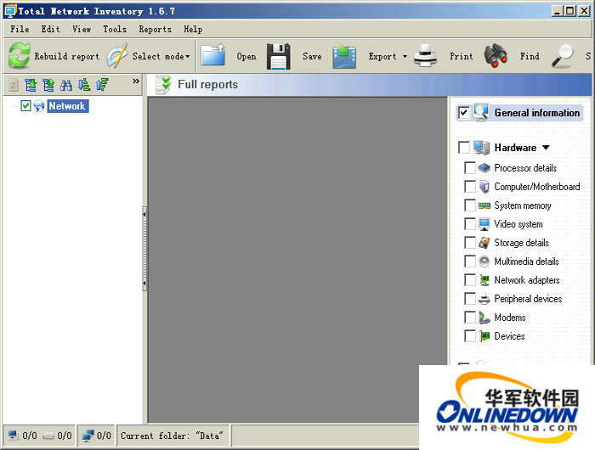This screenshot has height=450, width=595.
Task: Collapse the Hardware section arrow
Action: coord(546,148)
